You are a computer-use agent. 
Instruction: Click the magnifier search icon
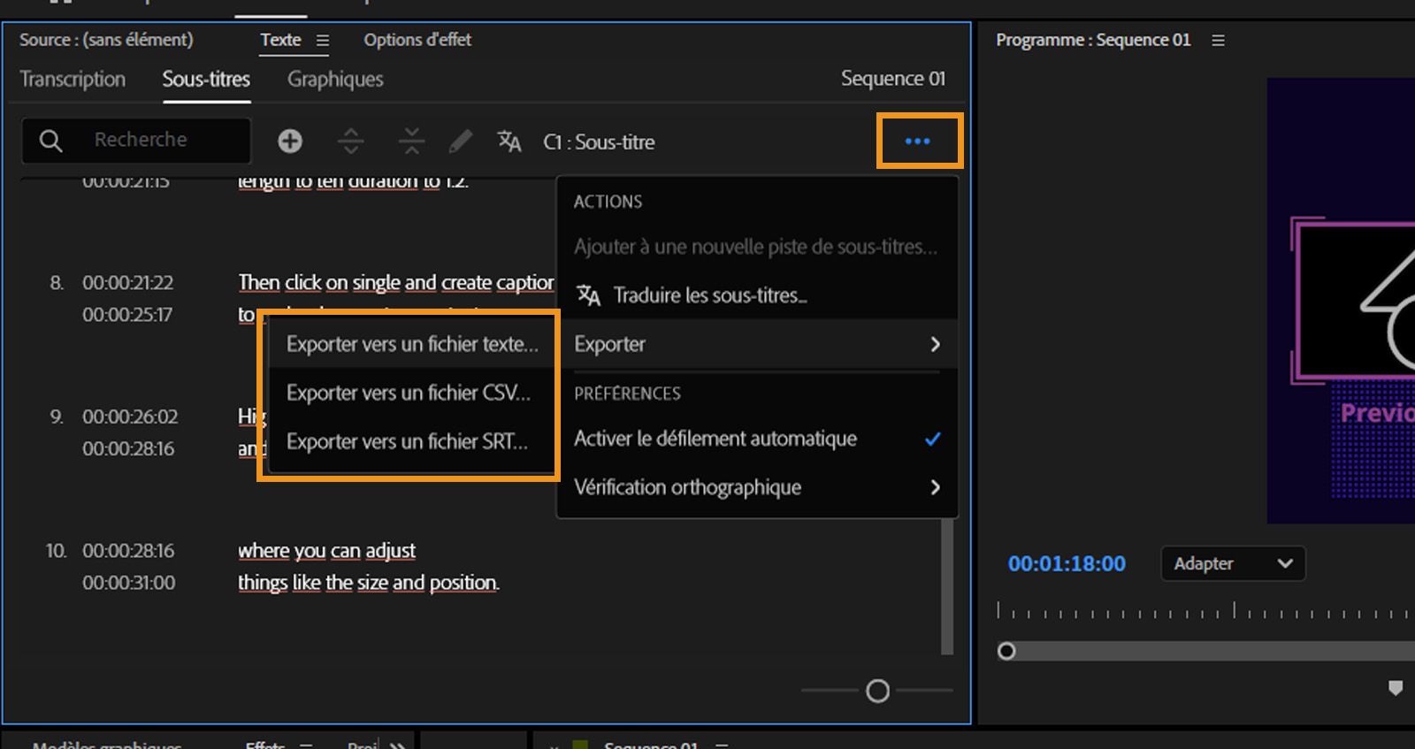pos(50,141)
